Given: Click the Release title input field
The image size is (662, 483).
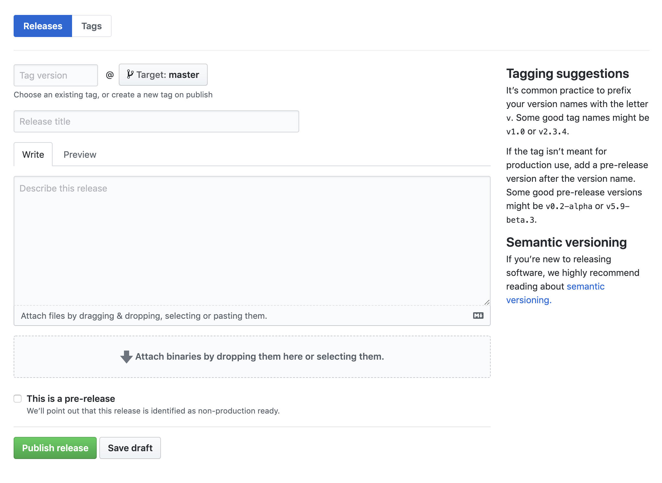Looking at the screenshot, I should pyautogui.click(x=156, y=121).
